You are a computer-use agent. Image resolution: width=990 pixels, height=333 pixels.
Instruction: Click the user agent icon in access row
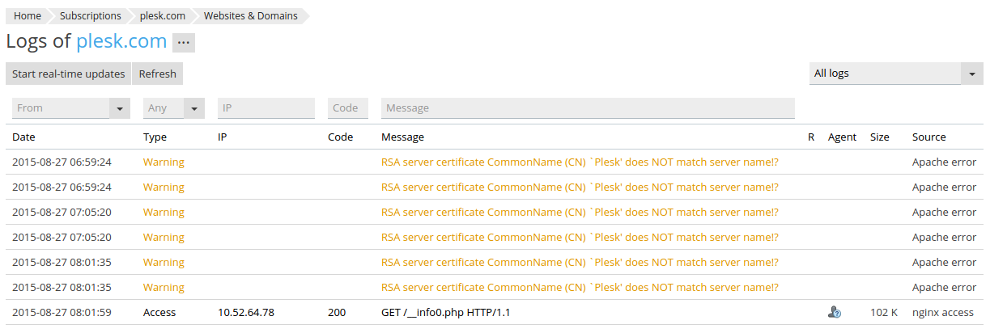[x=835, y=312]
